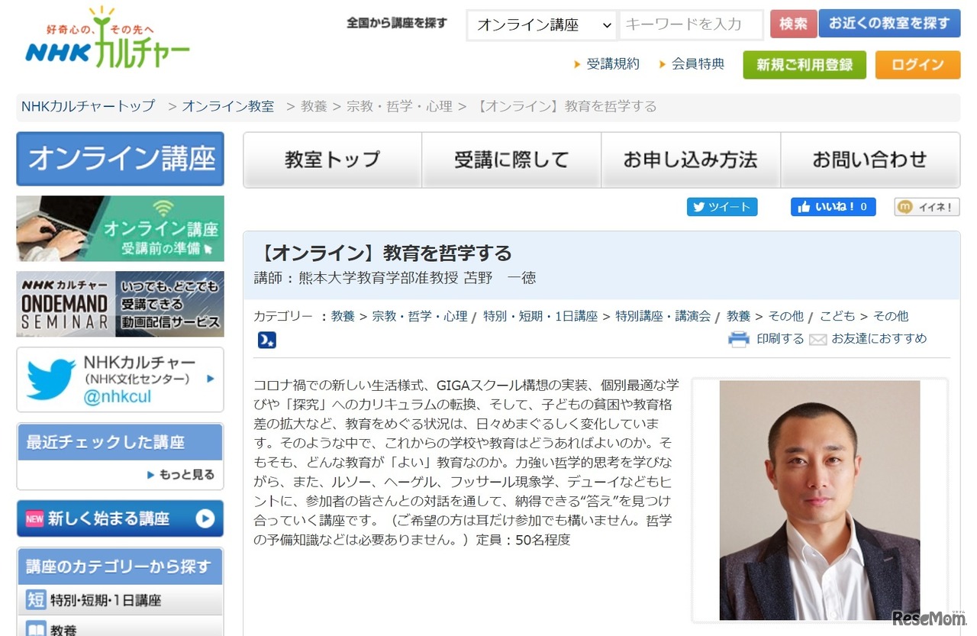
Task: Switch to the 教室トップ tab
Action: (x=331, y=159)
